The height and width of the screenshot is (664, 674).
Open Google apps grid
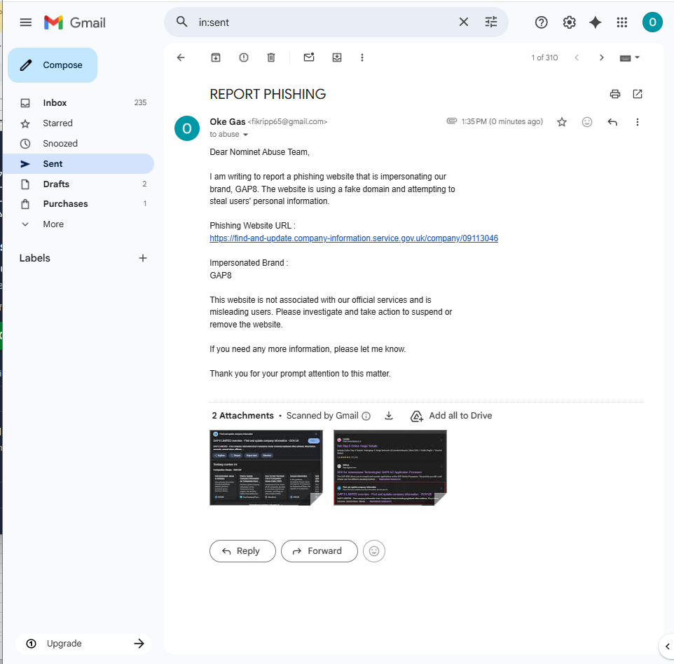pos(622,22)
